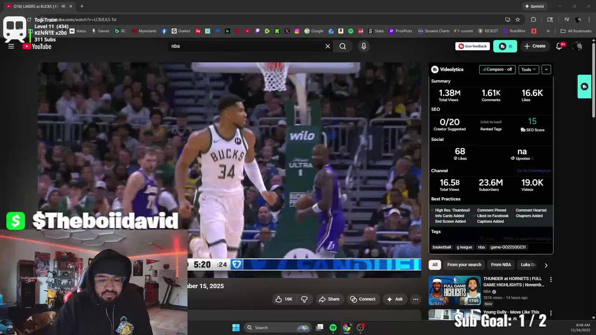
Task: Open the 'All Bookmarks' folder
Action: point(576,31)
